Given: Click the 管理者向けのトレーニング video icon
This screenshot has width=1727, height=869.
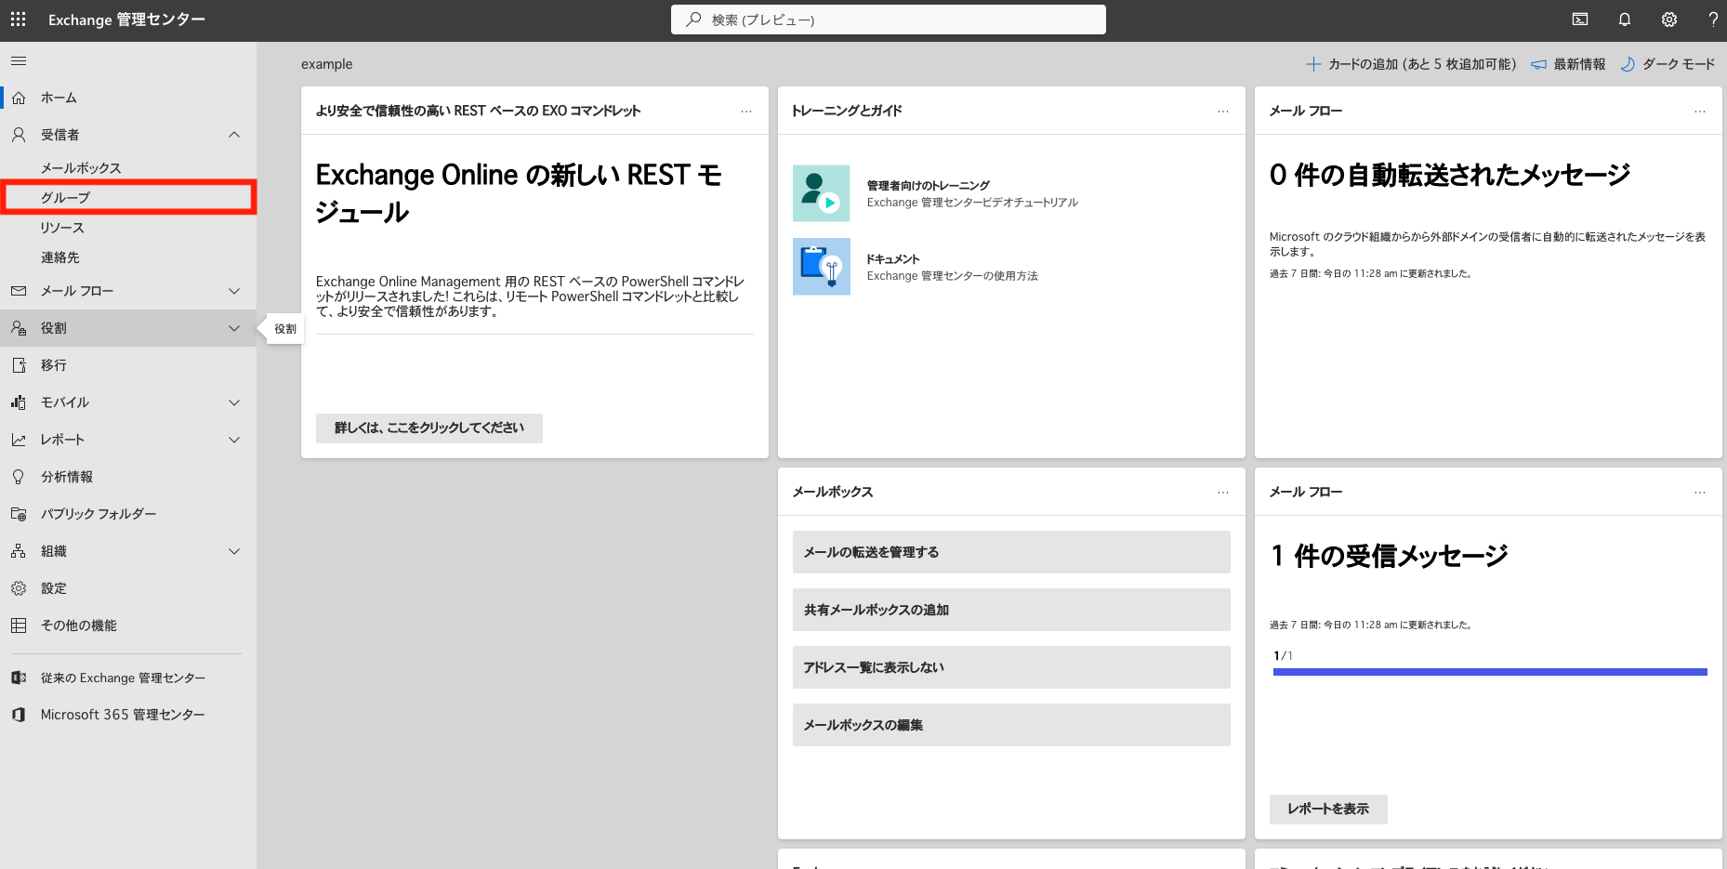Looking at the screenshot, I should 822,193.
